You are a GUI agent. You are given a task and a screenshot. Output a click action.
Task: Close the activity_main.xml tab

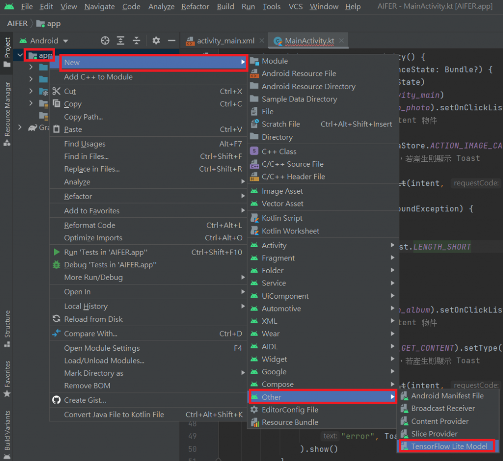(x=262, y=41)
